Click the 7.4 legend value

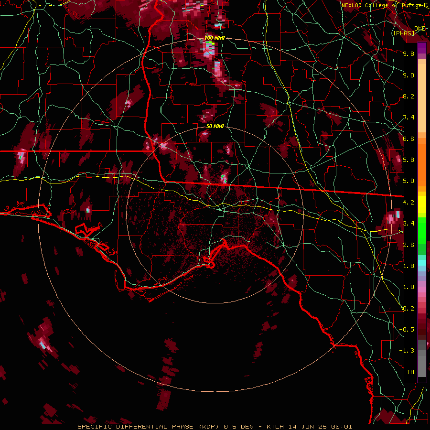pyautogui.click(x=408, y=118)
